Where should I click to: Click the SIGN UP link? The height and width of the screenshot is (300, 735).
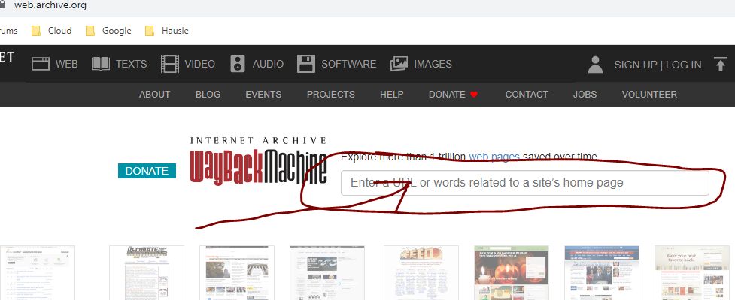(636, 65)
